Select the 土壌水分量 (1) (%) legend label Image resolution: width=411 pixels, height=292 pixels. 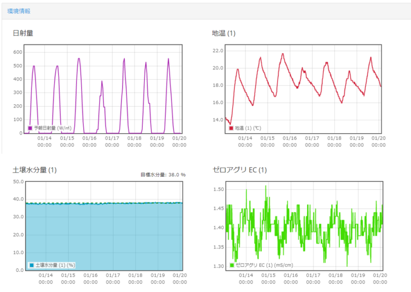(55, 265)
